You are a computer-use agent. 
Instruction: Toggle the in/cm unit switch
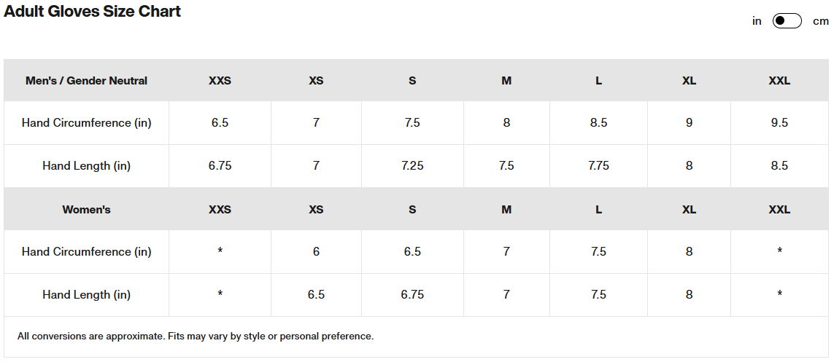(x=787, y=20)
